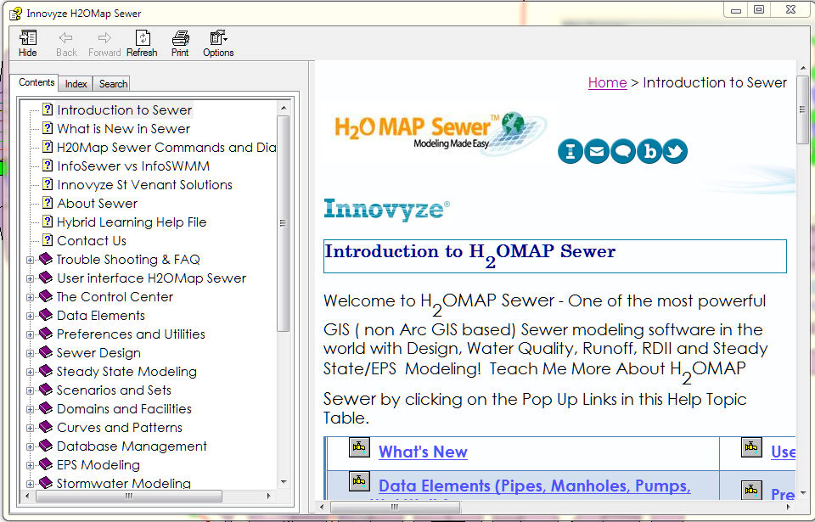Click the help page horizontal scrollbar thumb
The height and width of the screenshot is (522, 815).
point(395,507)
